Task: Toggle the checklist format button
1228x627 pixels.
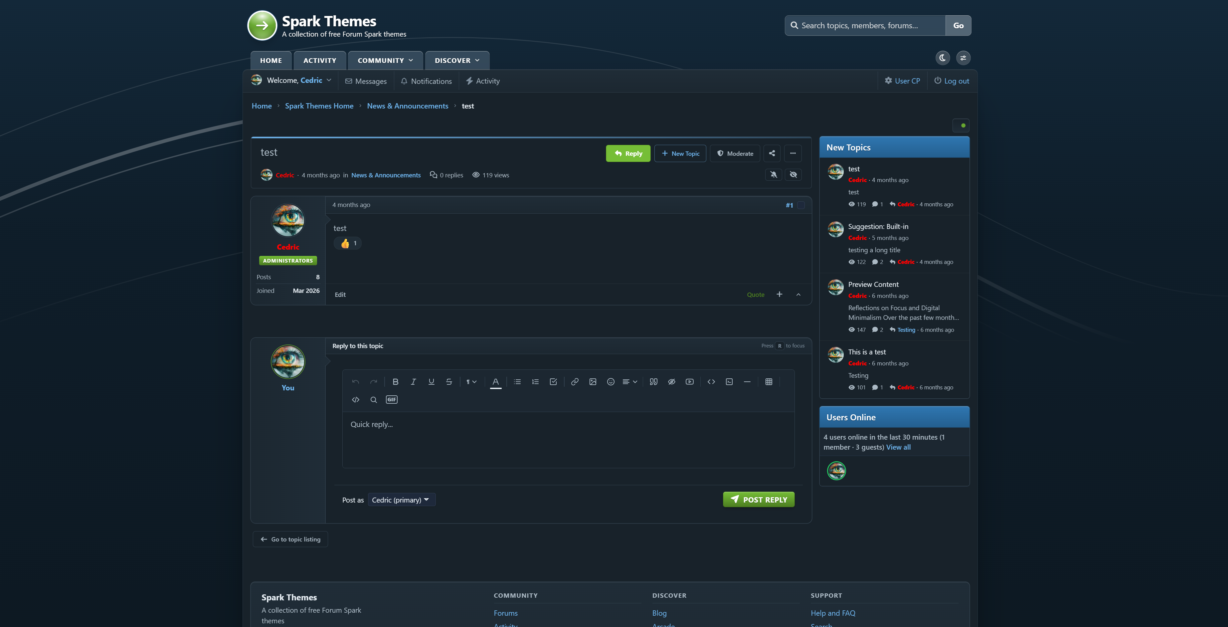Action: pyautogui.click(x=553, y=381)
